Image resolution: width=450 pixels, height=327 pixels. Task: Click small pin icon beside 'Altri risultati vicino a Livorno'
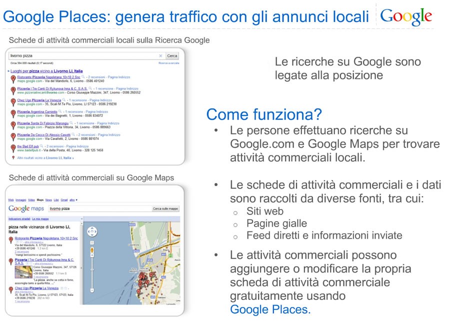13,157
